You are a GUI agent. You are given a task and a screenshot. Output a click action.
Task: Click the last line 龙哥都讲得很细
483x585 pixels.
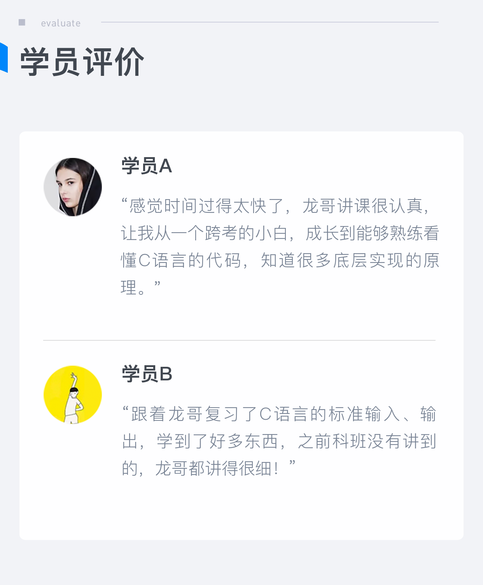click(209, 469)
